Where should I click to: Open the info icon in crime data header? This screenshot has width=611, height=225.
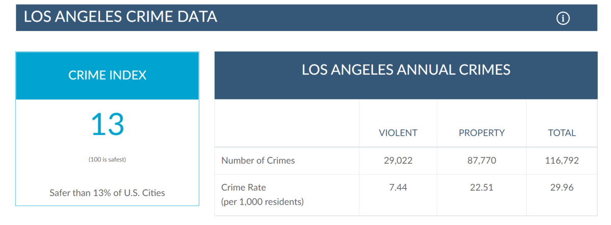(x=563, y=18)
